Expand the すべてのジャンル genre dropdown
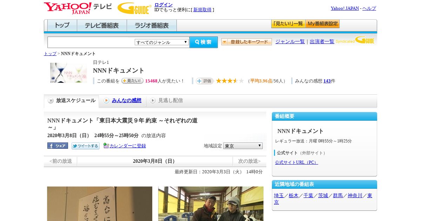This screenshot has width=421, height=221. coord(162,42)
